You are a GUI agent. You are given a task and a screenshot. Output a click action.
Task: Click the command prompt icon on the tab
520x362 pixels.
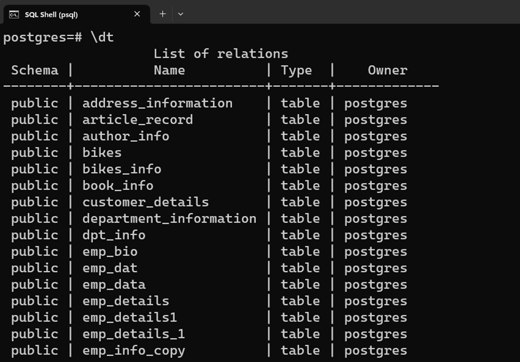tap(14, 14)
